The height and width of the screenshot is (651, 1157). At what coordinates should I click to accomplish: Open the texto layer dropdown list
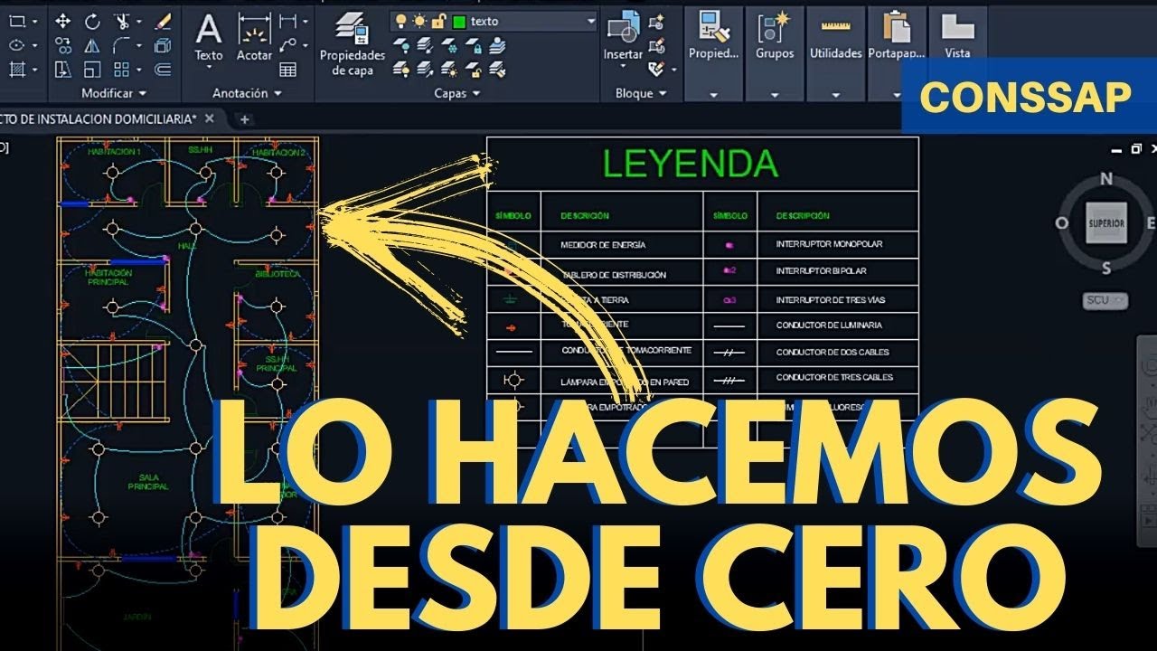coord(591,21)
